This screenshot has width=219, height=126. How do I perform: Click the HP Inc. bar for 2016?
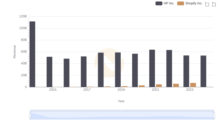(67, 73)
